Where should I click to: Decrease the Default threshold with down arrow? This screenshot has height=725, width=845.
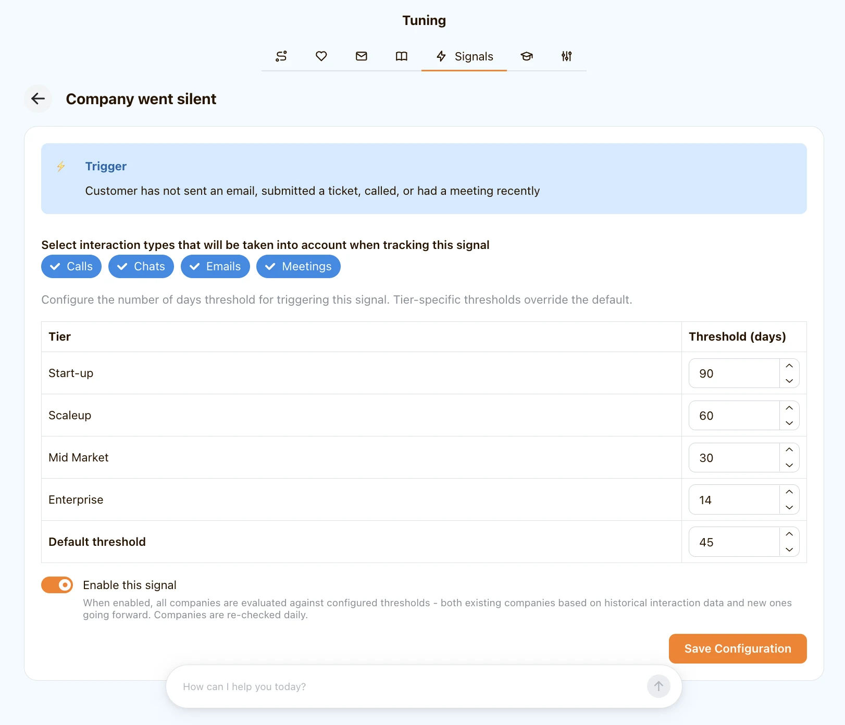click(789, 549)
